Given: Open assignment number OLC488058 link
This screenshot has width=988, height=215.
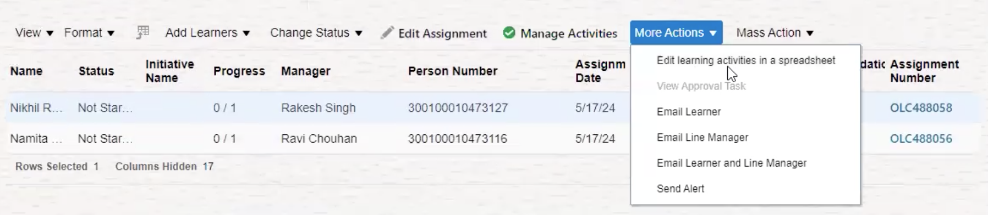Looking at the screenshot, I should click(921, 108).
